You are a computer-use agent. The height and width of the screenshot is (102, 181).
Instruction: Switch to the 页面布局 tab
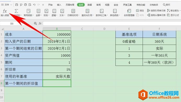[x=70, y=5]
